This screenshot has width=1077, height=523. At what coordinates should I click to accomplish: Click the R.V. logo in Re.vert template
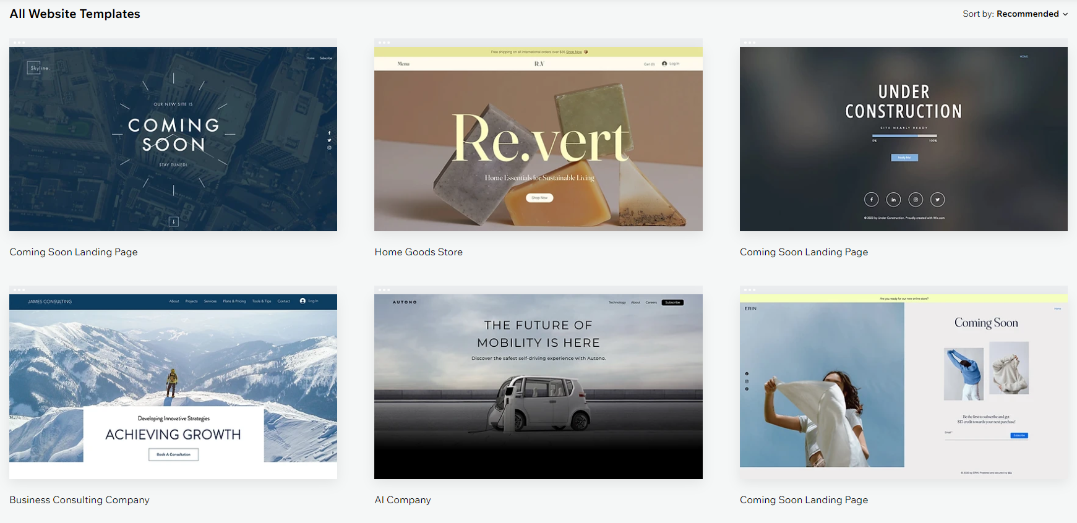click(539, 64)
